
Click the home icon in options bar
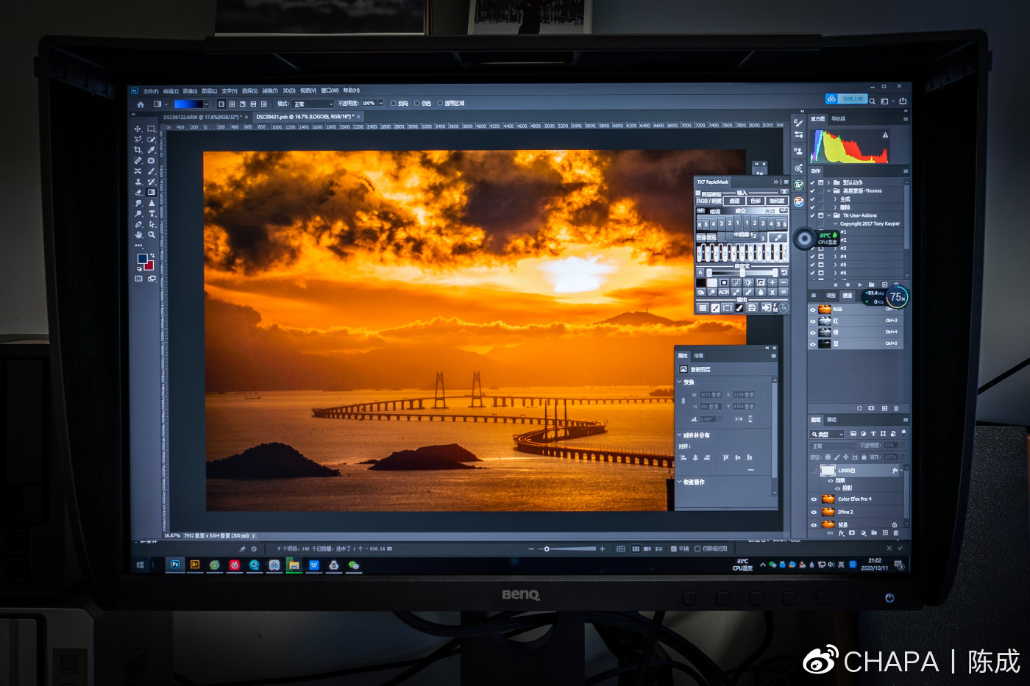coord(141,104)
